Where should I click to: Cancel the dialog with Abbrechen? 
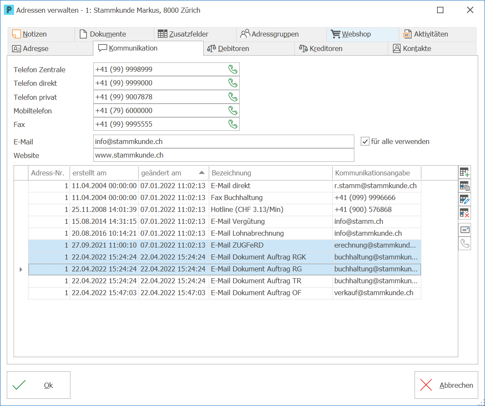click(446, 385)
